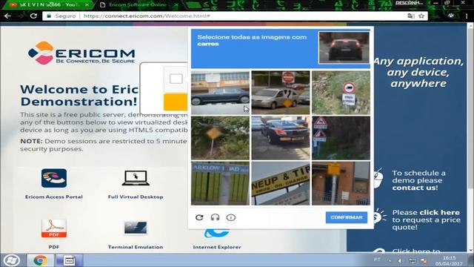Select the silver minivan with stop sign tile
474x267 pixels.
pos(281,93)
